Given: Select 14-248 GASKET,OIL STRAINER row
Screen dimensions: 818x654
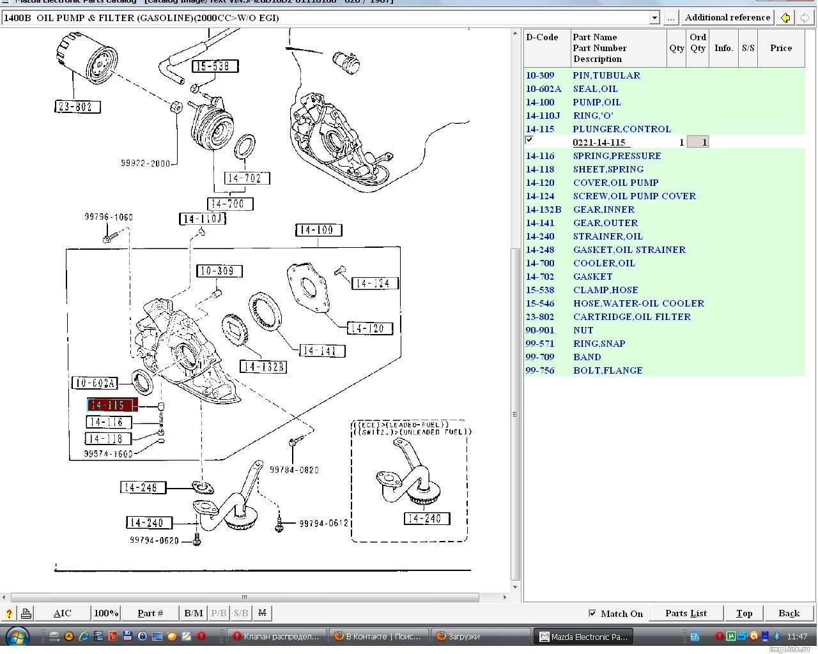Looking at the screenshot, I should (x=665, y=250).
